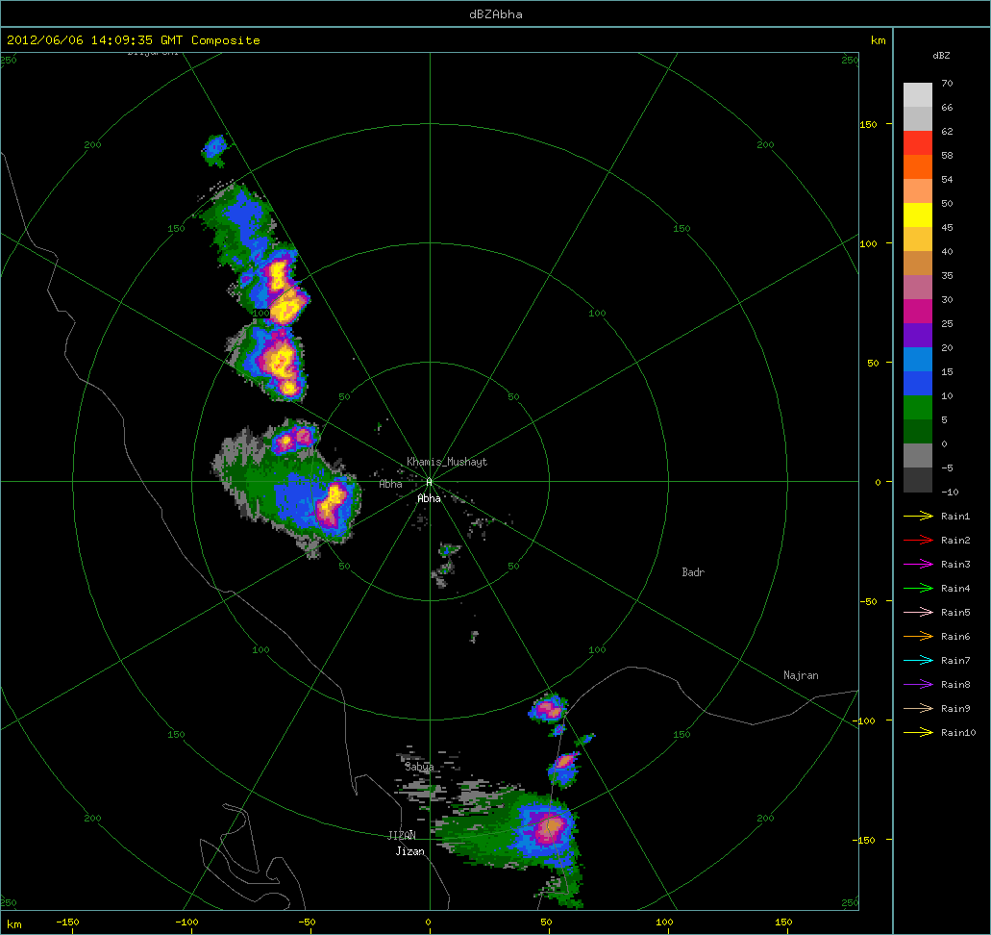Click the pink Rain5 legend arrow
This screenshot has width=991, height=935.
919,613
